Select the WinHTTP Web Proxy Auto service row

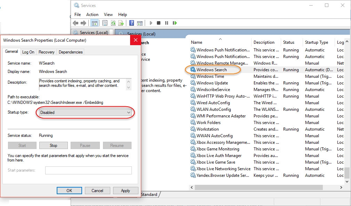(x=266, y=96)
